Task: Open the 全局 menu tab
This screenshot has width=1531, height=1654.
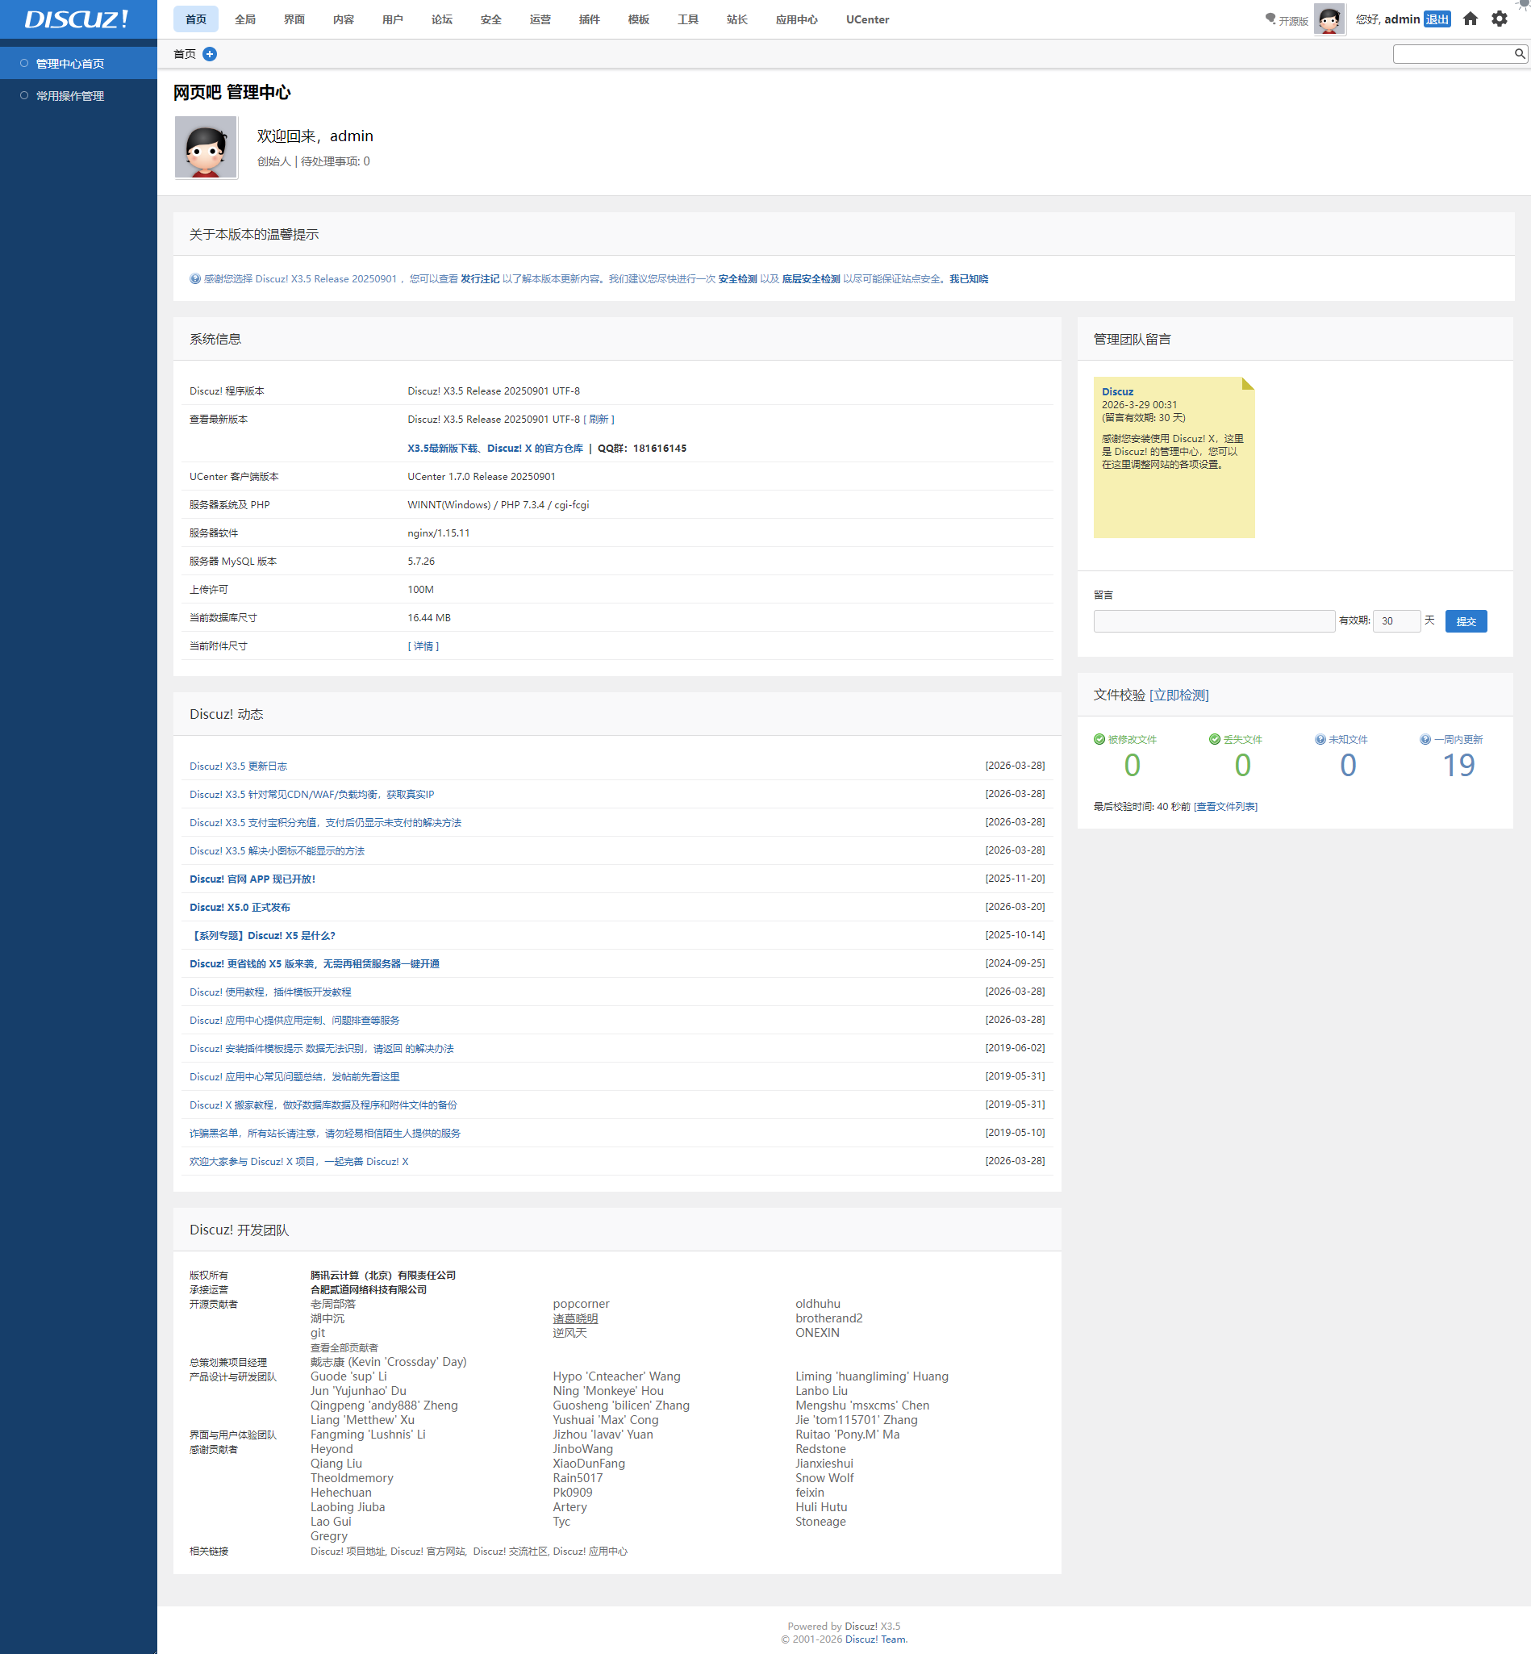Action: click(245, 19)
